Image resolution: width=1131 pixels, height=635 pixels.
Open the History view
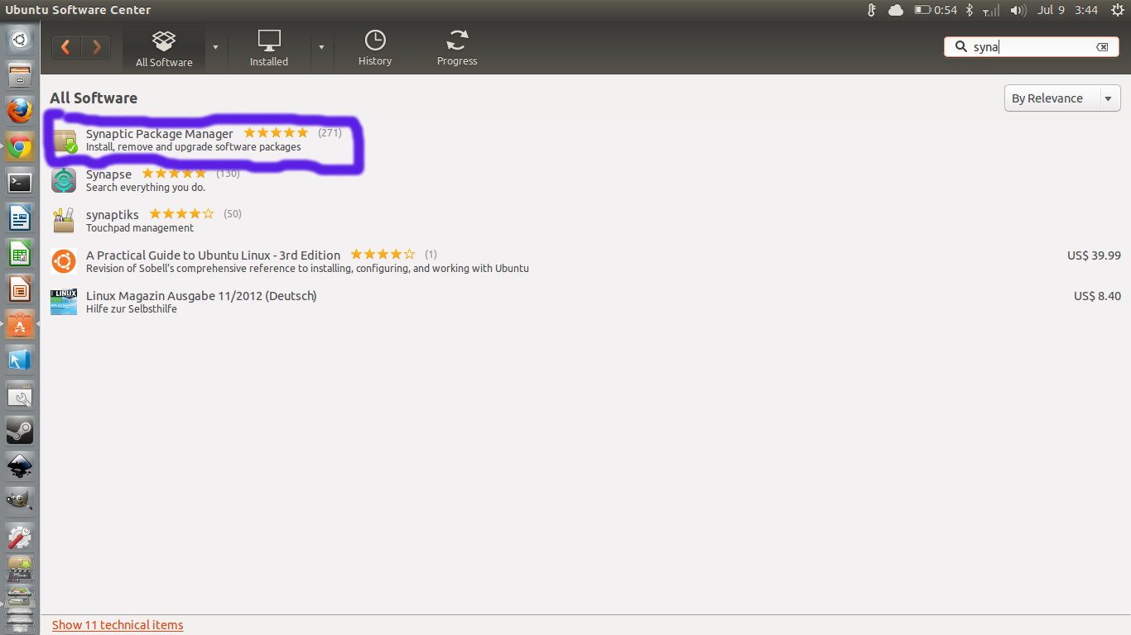375,49
